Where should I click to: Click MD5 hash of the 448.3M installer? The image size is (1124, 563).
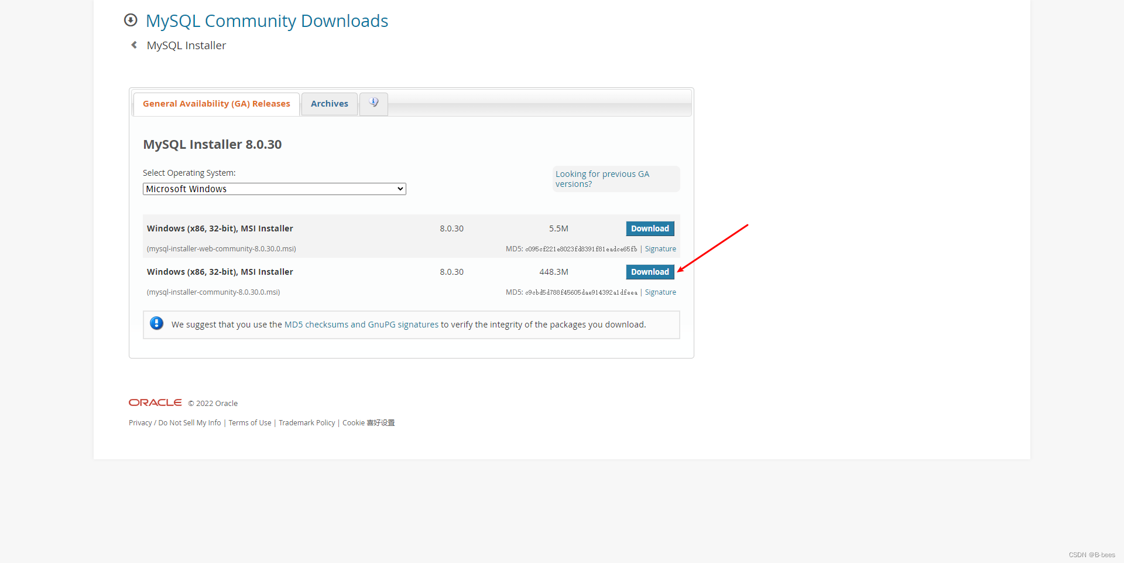point(581,292)
